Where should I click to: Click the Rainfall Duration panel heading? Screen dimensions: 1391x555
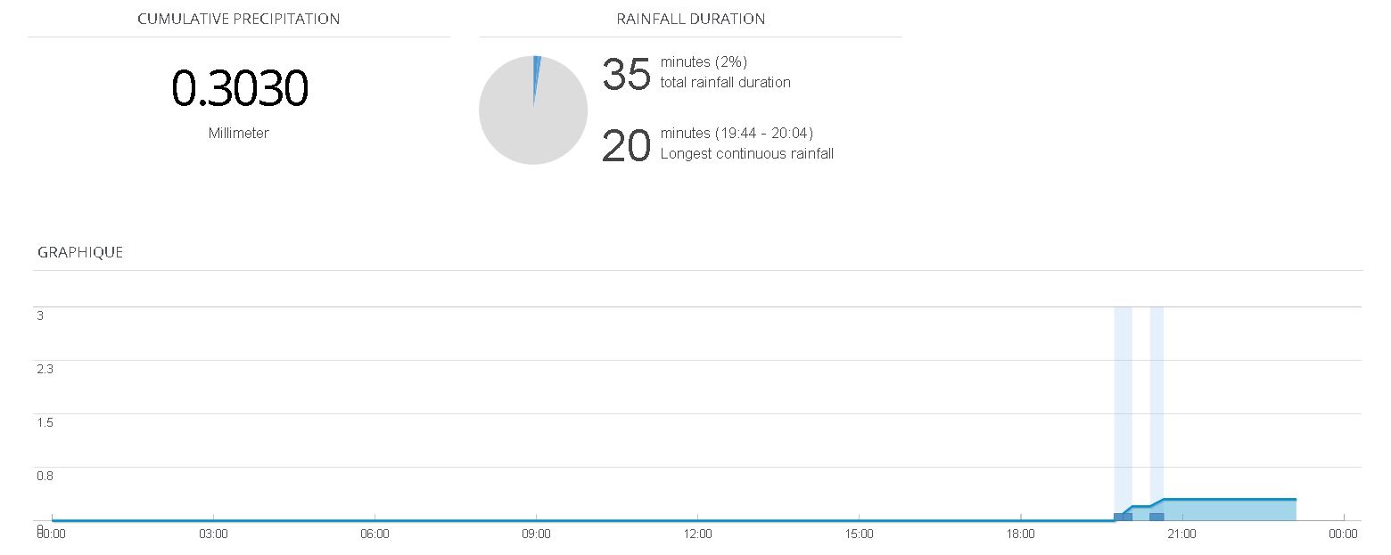(690, 19)
